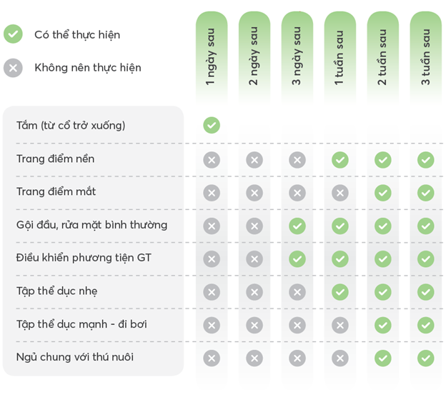Click the 'Tập thể dục mạnh - đi bơi' label
Viewport: 446px width, 397px height.
tap(81, 325)
